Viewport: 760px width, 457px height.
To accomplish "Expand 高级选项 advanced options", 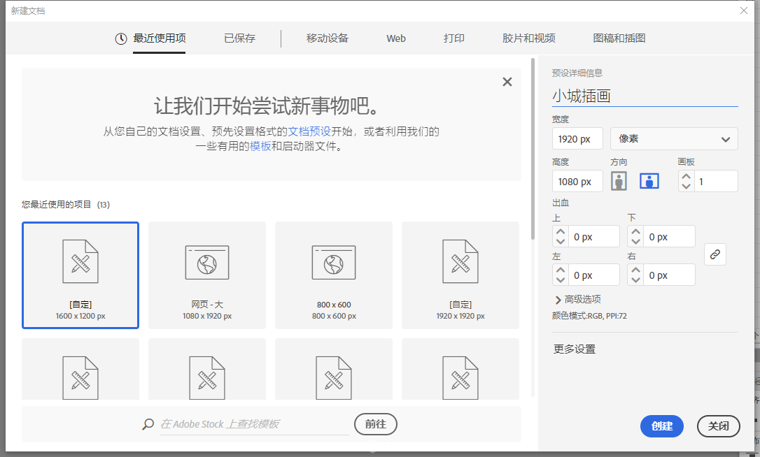I will pyautogui.click(x=577, y=299).
